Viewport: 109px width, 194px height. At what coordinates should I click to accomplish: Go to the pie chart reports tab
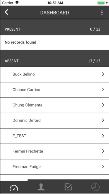tap(95, 187)
